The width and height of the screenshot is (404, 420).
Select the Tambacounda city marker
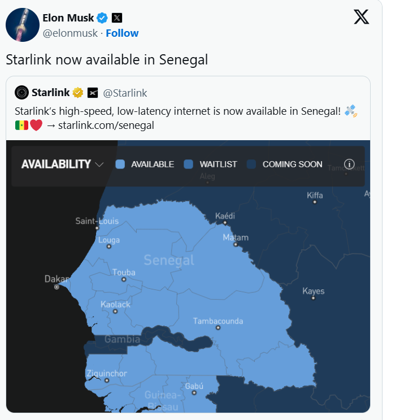click(x=218, y=328)
